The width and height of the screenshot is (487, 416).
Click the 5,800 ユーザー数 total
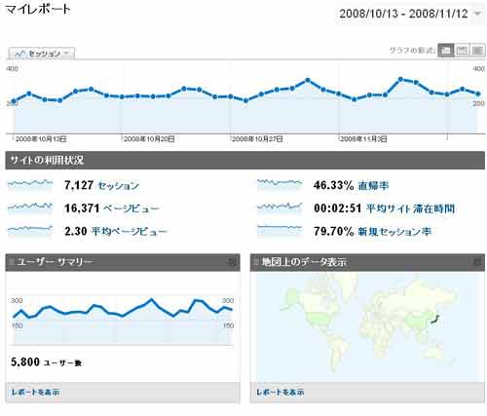point(46,362)
